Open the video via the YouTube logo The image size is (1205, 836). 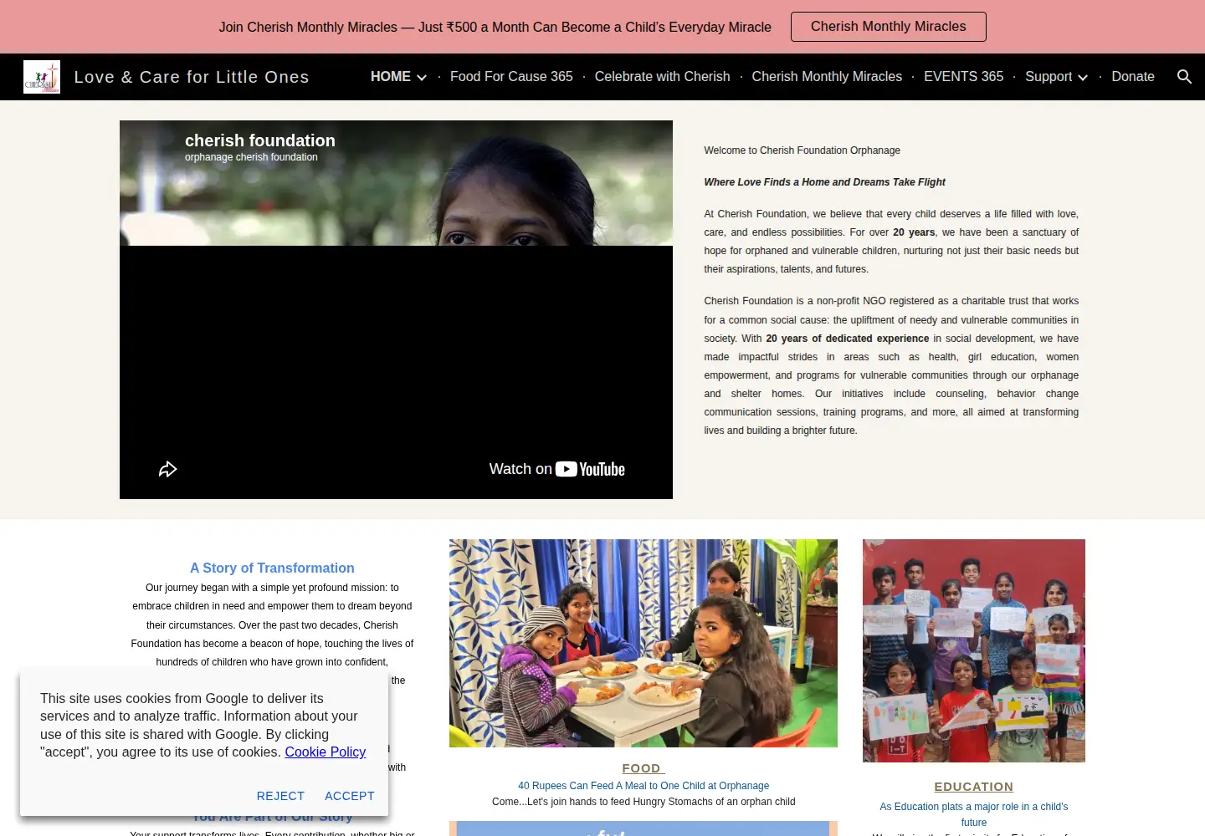pos(590,469)
